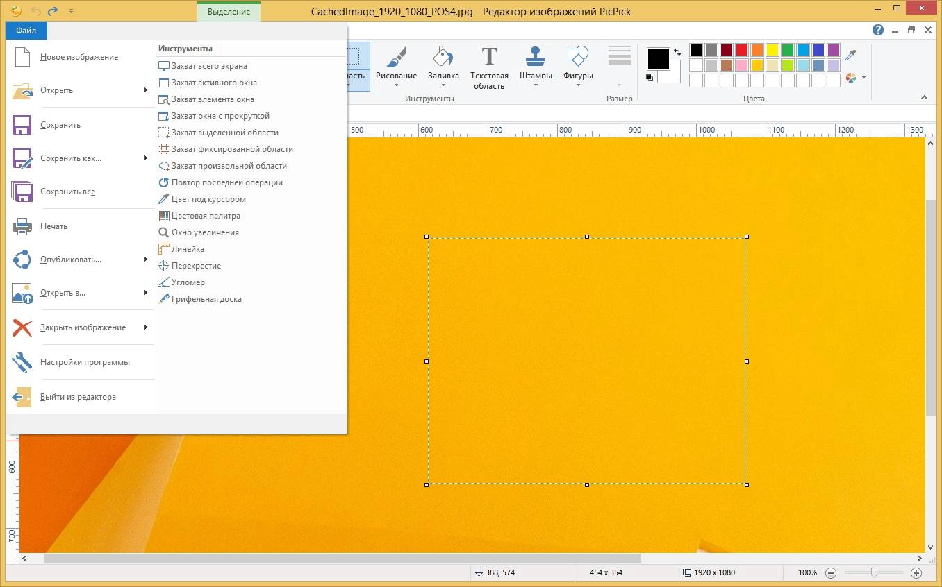
Task: Open the Штампы stamp tool
Action: (x=536, y=67)
